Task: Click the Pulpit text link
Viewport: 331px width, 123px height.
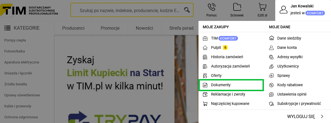Action: click(216, 48)
